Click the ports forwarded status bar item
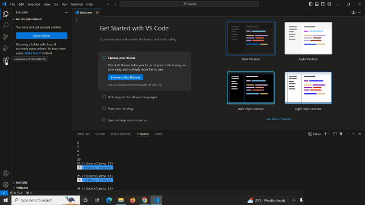 coord(29,193)
